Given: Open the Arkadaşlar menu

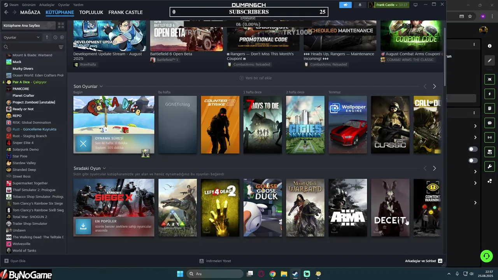Looking at the screenshot, I should [x=47, y=5].
